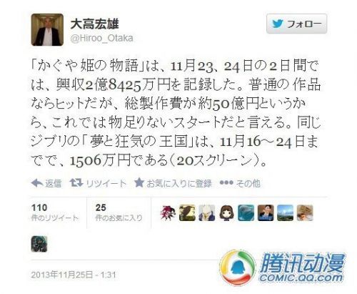Open sky landscape avatar
The image size is (357, 294).
(x=286, y=212)
